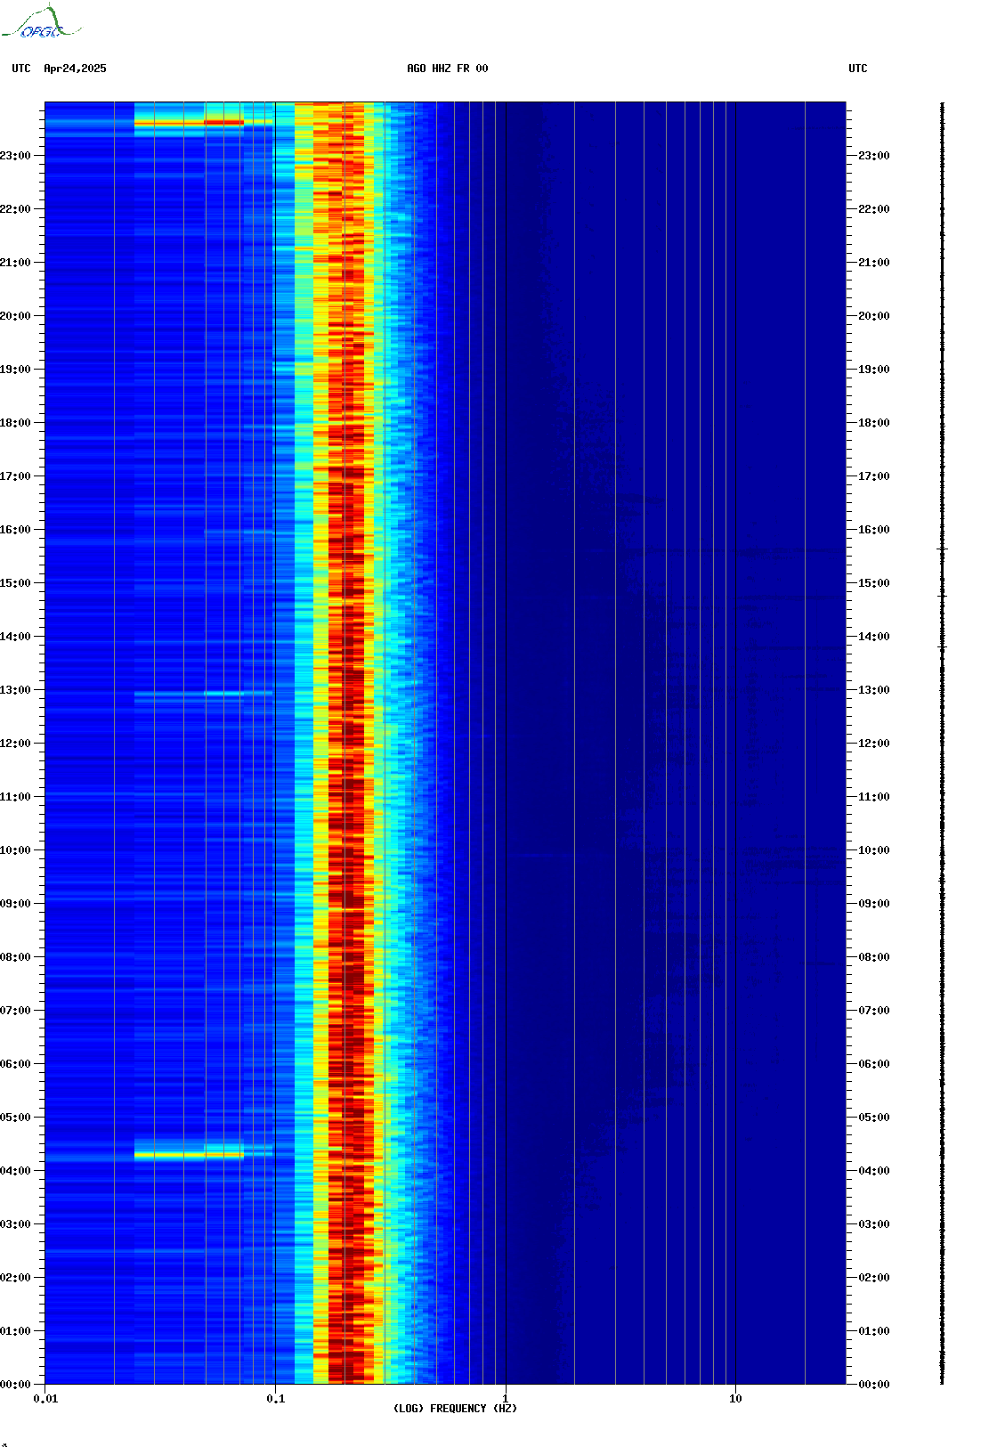Screen dimensions: 981x1455
Task: Click the left axis 14:00 label
Action: (15, 637)
